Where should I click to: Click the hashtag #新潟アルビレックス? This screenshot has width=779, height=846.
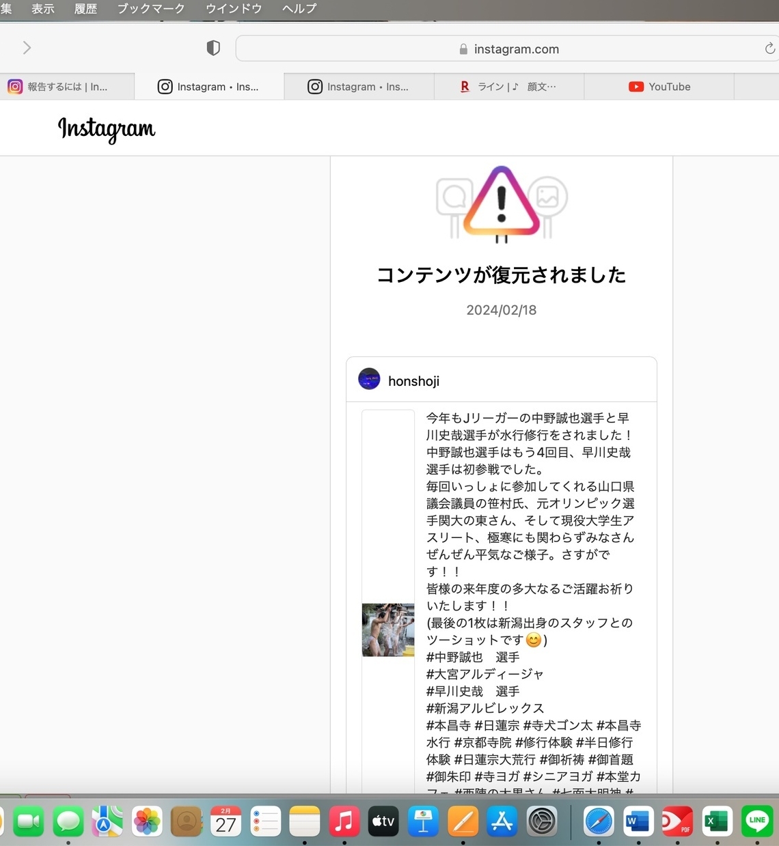(485, 708)
